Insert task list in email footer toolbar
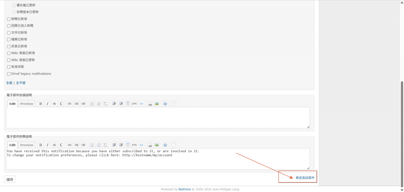The height and width of the screenshot is (192, 404). click(x=106, y=145)
